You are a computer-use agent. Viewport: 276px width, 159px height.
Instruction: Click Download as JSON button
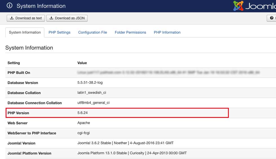(x=67, y=18)
